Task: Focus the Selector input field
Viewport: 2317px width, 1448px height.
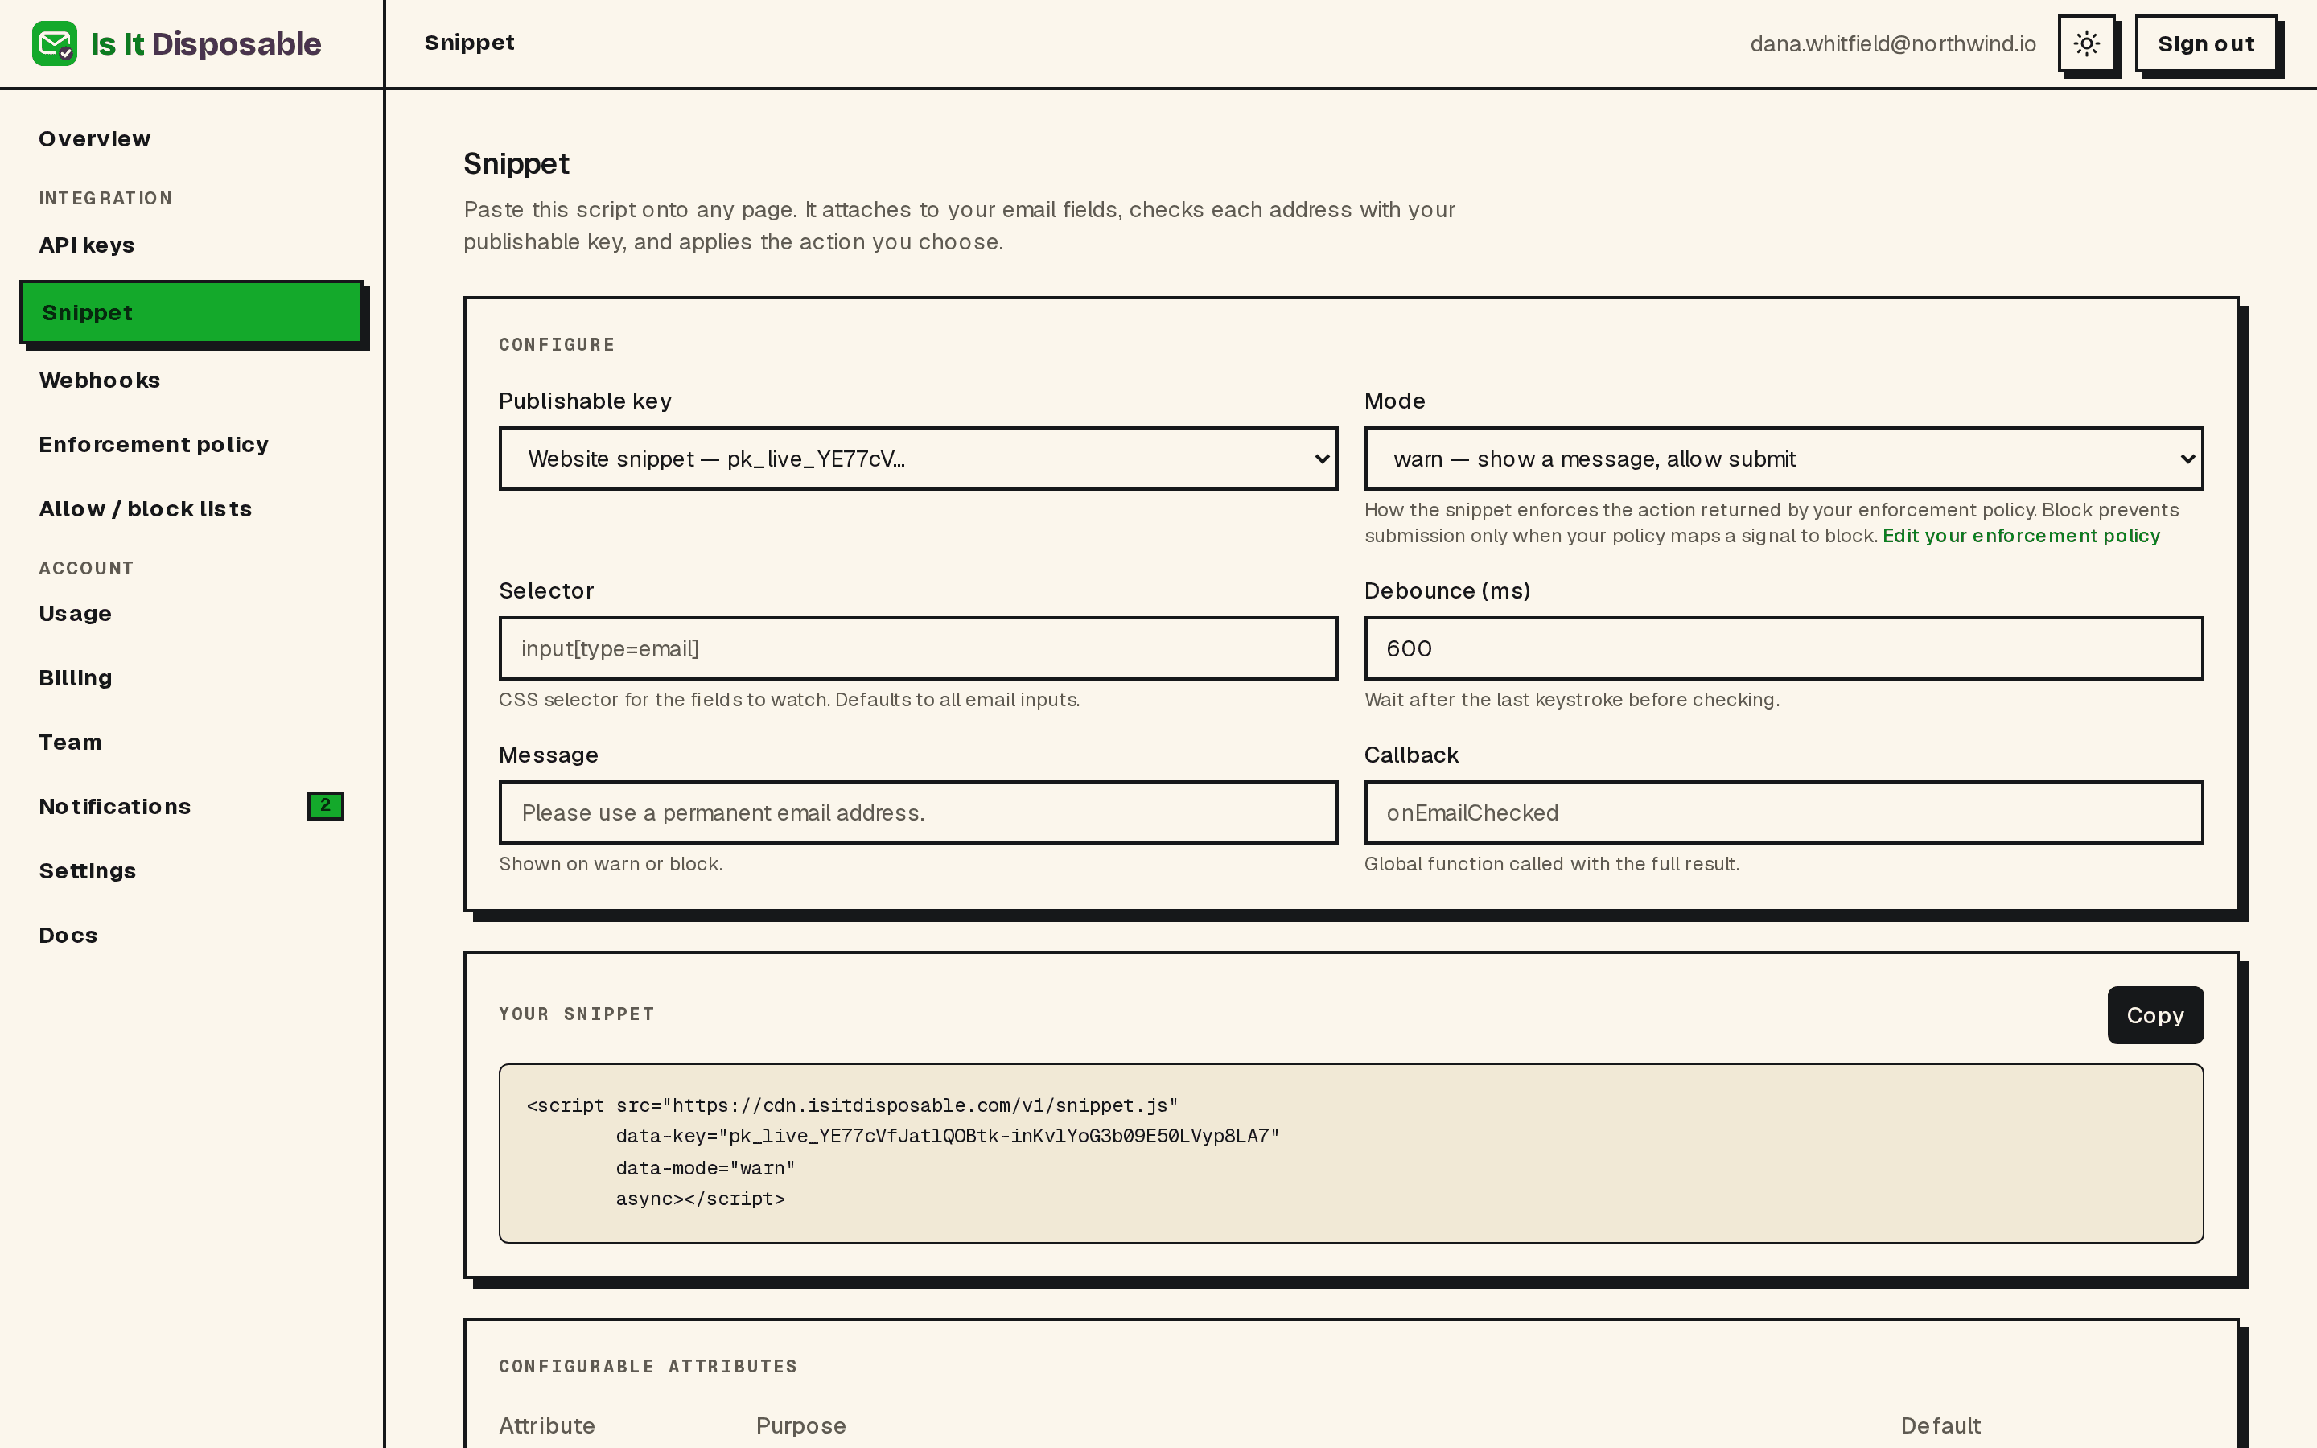Action: 918,648
